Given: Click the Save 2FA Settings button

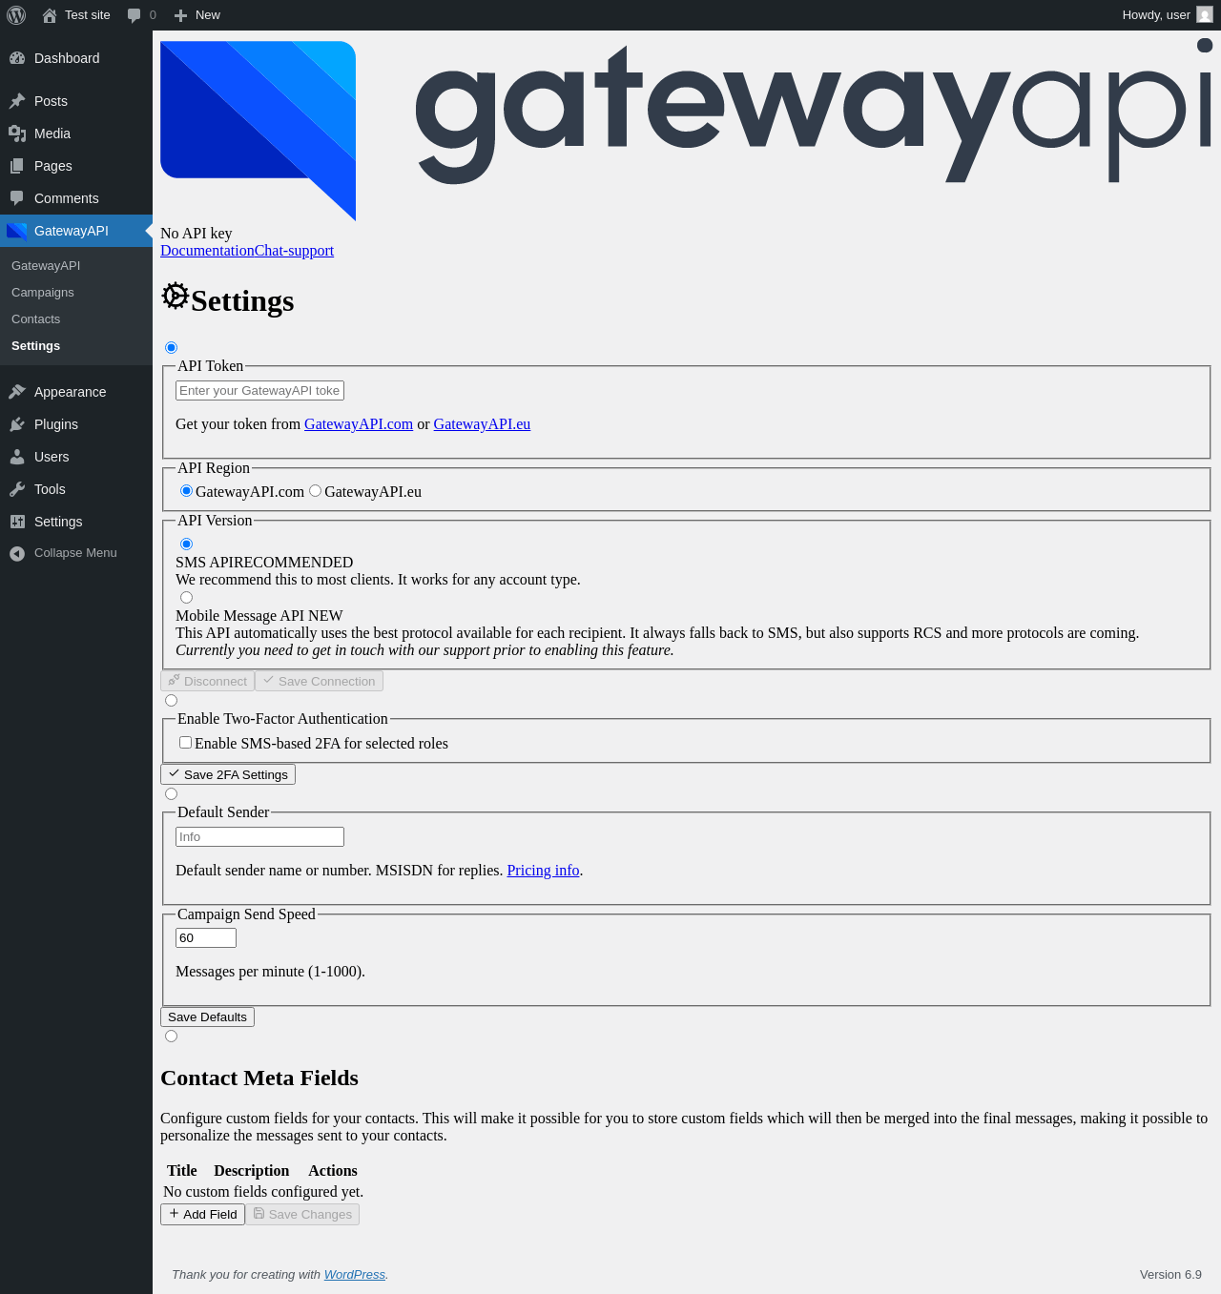Looking at the screenshot, I should click(x=228, y=774).
